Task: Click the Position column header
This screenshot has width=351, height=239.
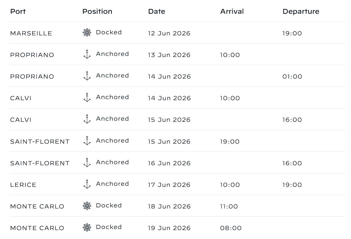Action: click(x=97, y=11)
